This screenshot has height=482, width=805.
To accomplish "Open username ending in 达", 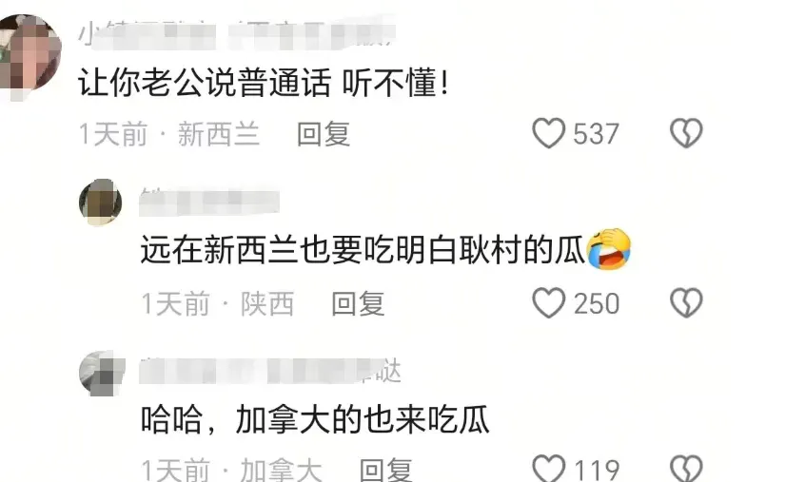I will point(270,371).
